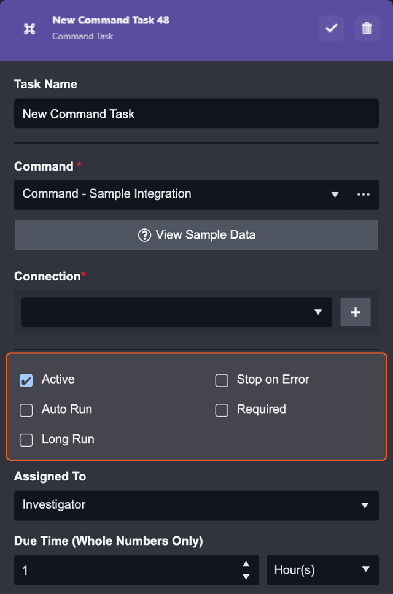This screenshot has height=594, width=393.
Task: Mark the task as Required
Action: [222, 410]
